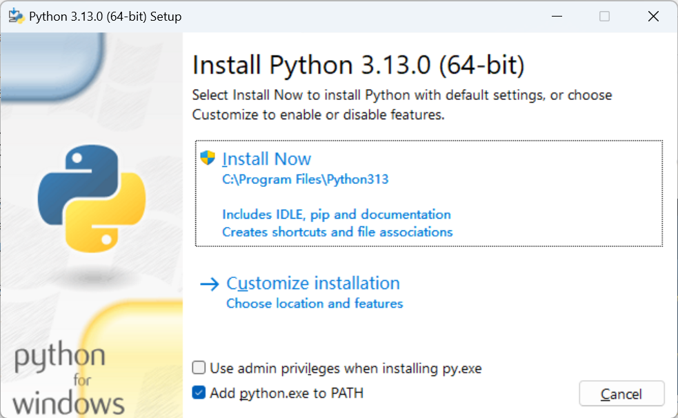The height and width of the screenshot is (418, 678).
Task: Open the Customize installation option
Action: (x=313, y=283)
